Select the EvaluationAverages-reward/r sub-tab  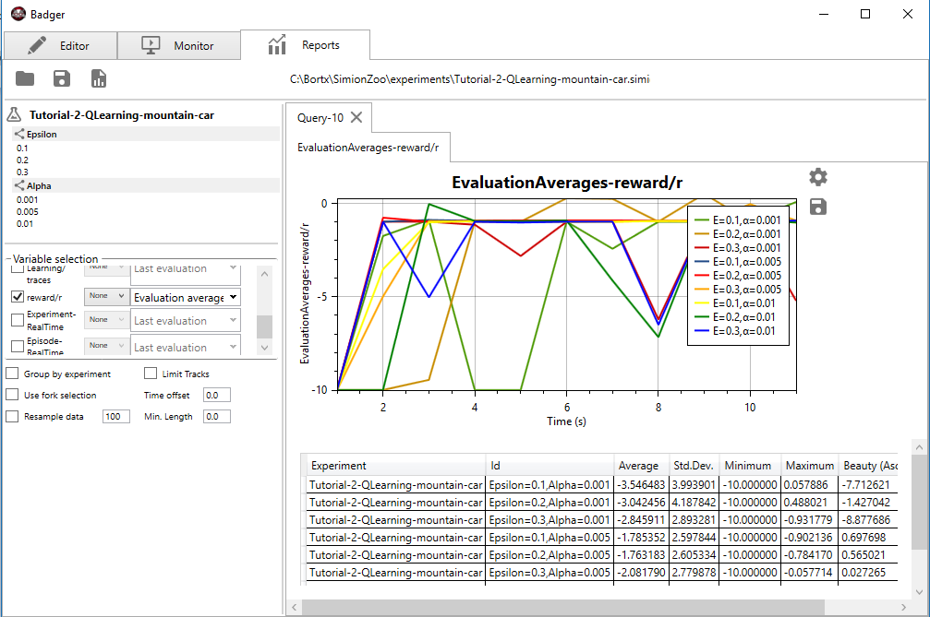[x=368, y=148]
